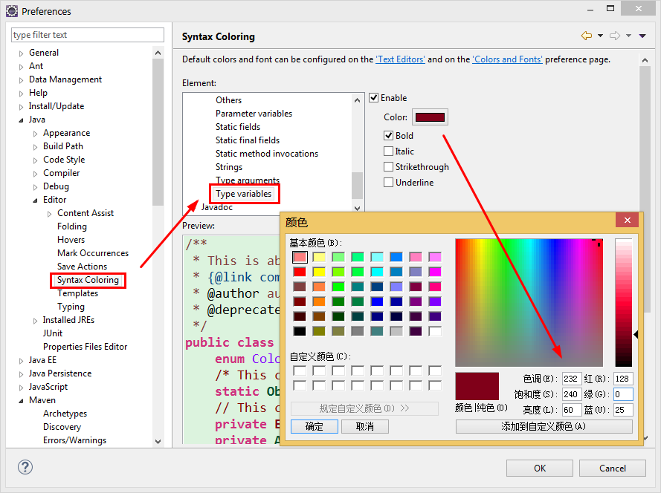This screenshot has height=493, width=661.
Task: Expand the Ant tree node
Action: click(x=21, y=67)
